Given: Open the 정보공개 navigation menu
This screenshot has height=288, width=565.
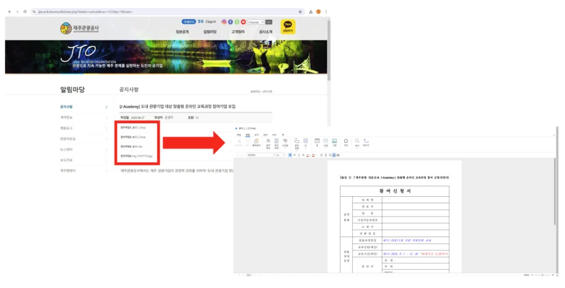Looking at the screenshot, I should click(x=182, y=32).
